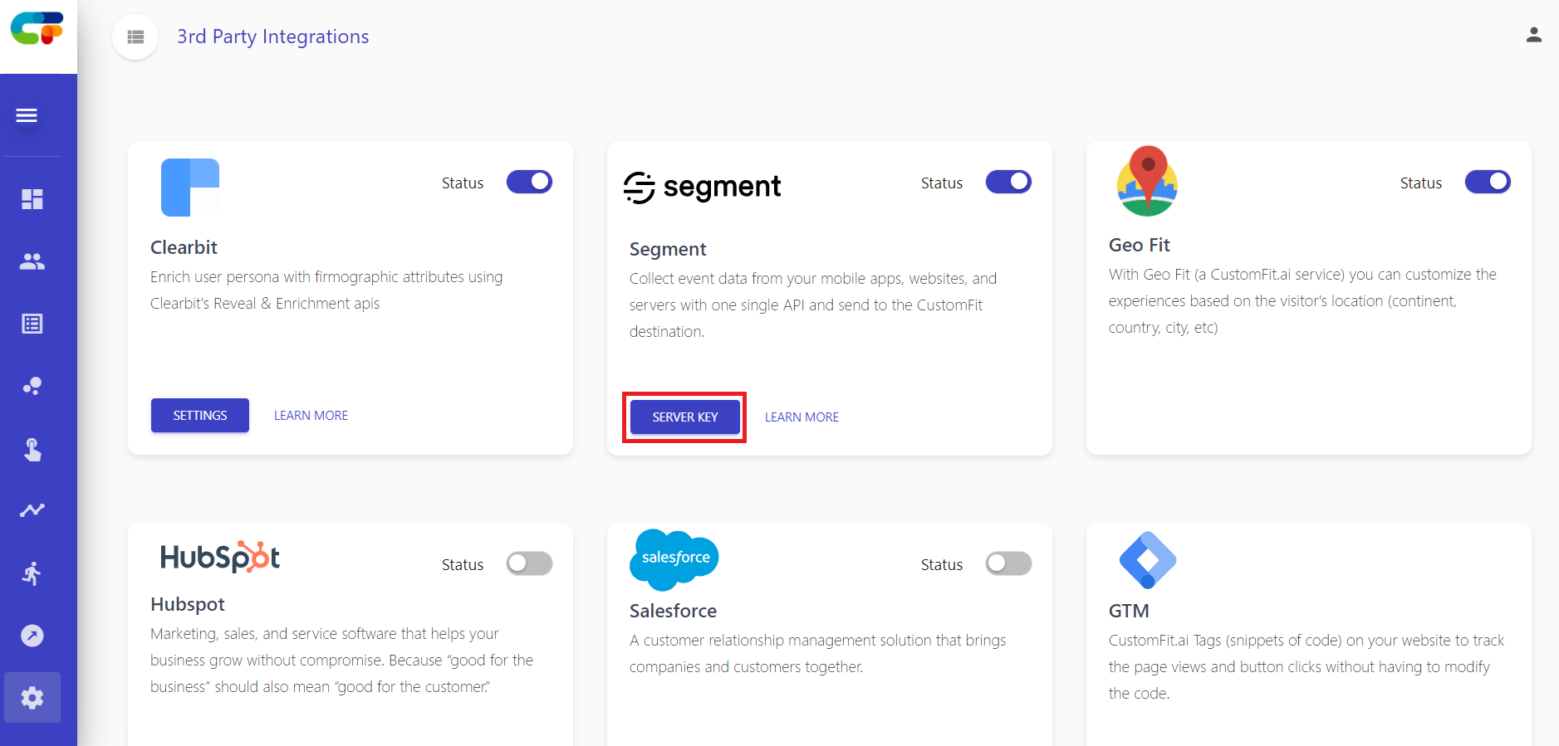
Task: Click the list view icon in sidebar
Action: tap(32, 324)
